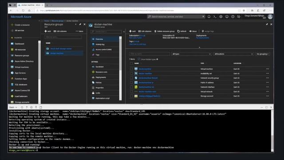Select Overview menu item
284x160 pixels.
(105, 39)
